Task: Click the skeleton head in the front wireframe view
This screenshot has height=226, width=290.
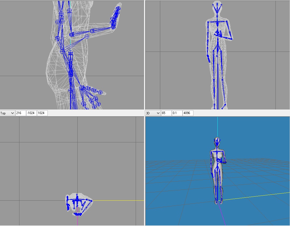Action: (218, 7)
